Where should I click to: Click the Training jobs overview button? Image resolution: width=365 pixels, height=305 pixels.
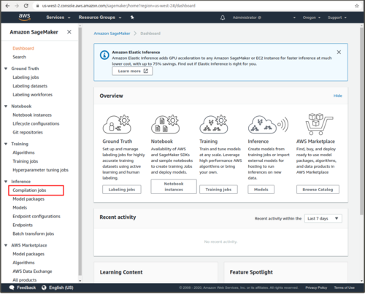click(x=218, y=190)
